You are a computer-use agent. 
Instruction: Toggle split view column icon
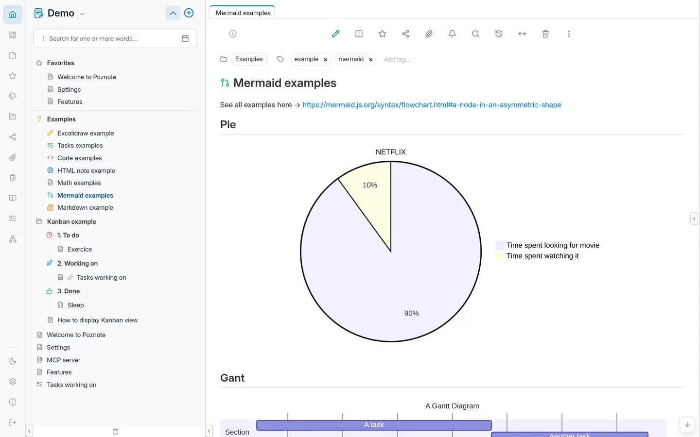359,34
